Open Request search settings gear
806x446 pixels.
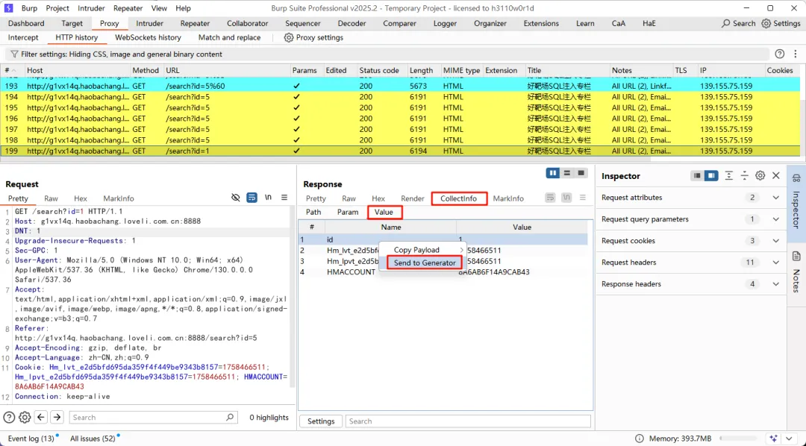coord(25,417)
